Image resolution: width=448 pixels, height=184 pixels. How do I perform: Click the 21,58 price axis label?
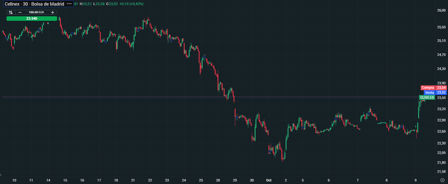click(441, 172)
